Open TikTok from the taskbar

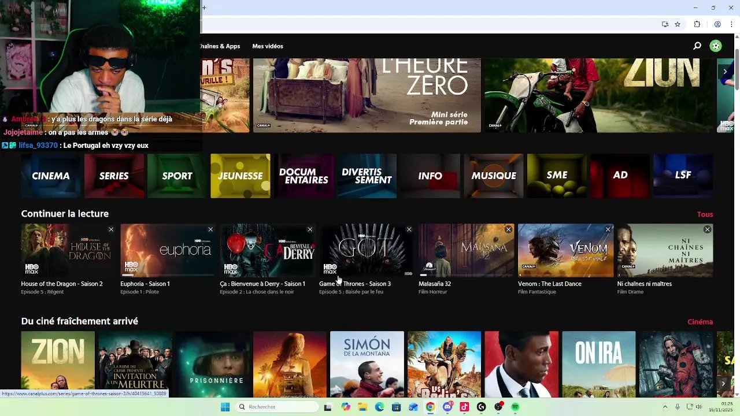[x=464, y=407]
